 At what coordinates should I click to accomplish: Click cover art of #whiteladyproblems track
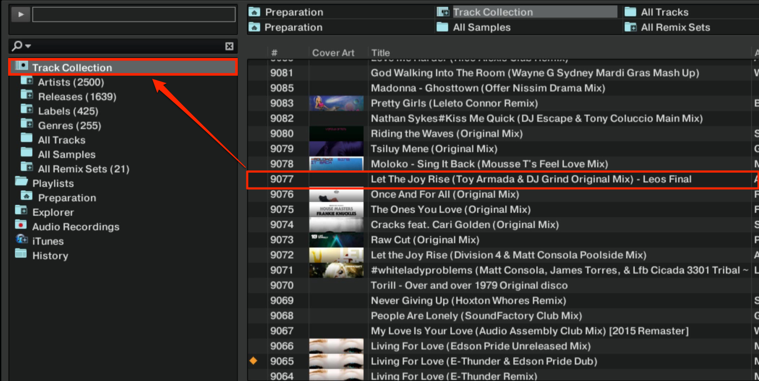(336, 270)
